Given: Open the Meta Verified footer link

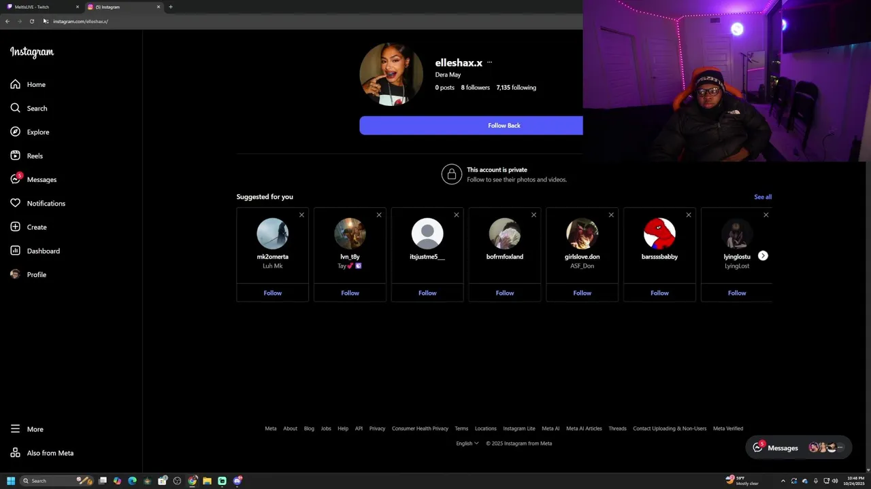Looking at the screenshot, I should coord(728,429).
